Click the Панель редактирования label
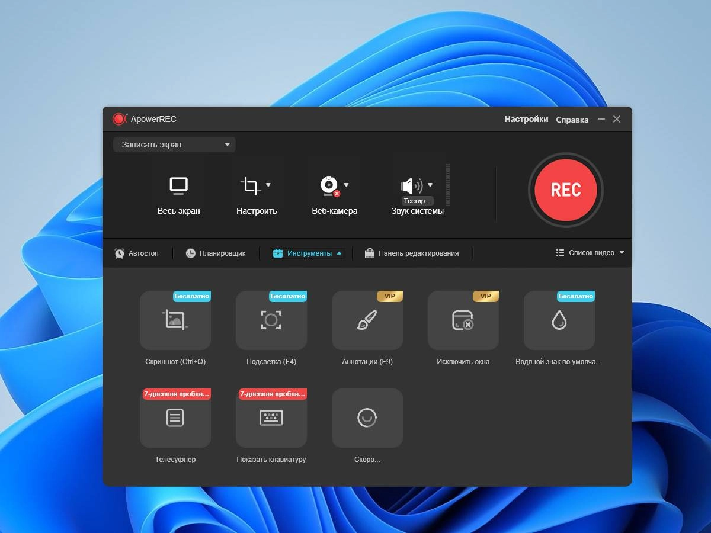 pos(419,253)
